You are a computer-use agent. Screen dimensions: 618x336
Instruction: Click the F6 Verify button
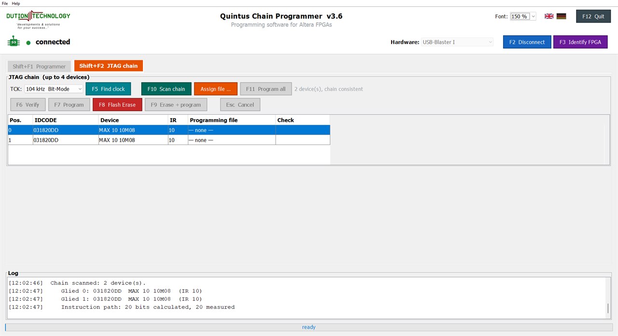click(x=28, y=105)
